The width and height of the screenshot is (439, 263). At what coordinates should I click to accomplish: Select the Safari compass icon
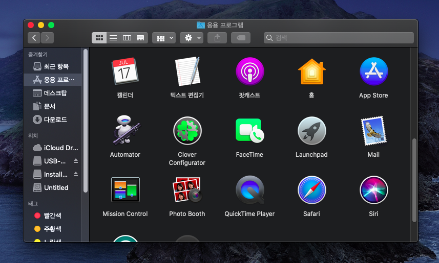click(x=311, y=190)
